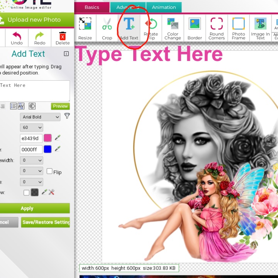Click the line spacing icon

pos(13,106)
